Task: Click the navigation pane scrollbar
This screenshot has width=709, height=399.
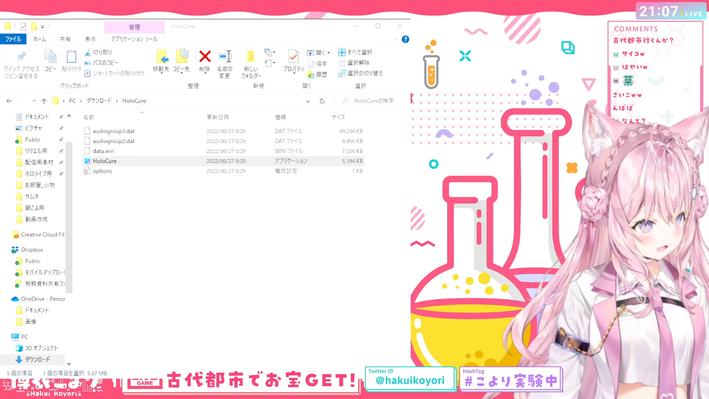Action: [x=69, y=218]
